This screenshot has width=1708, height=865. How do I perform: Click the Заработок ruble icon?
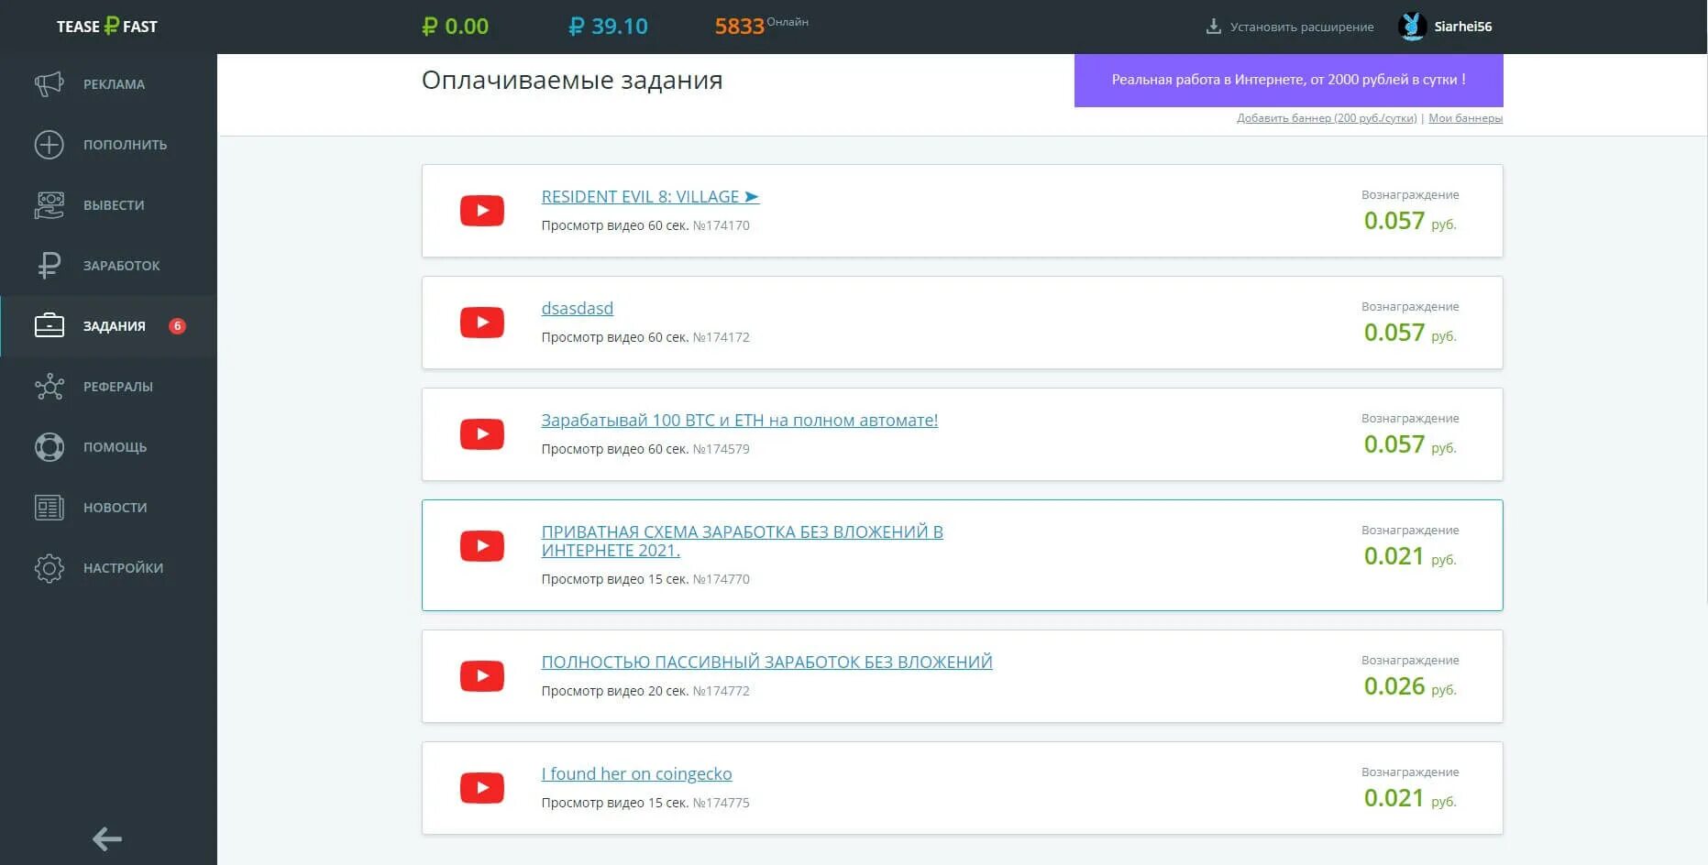50,266
